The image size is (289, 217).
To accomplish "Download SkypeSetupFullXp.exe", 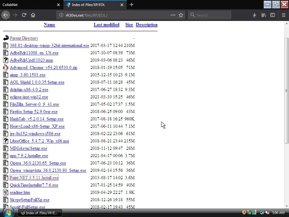I will coord(29,200).
